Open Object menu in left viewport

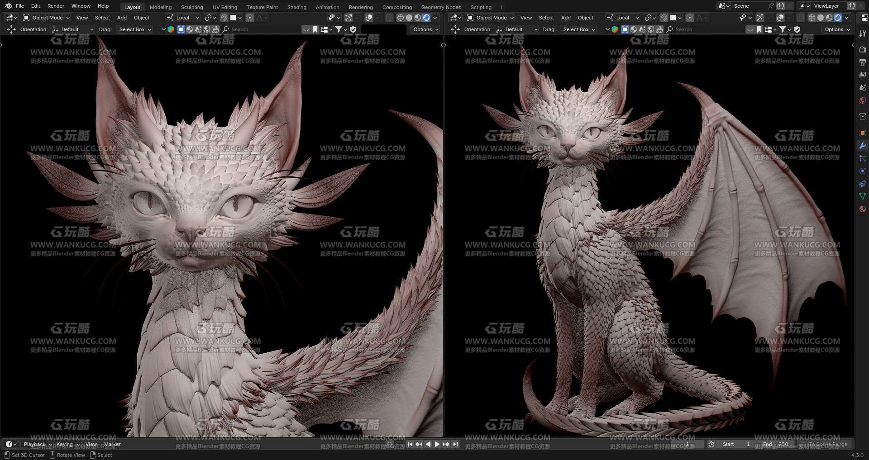point(142,18)
